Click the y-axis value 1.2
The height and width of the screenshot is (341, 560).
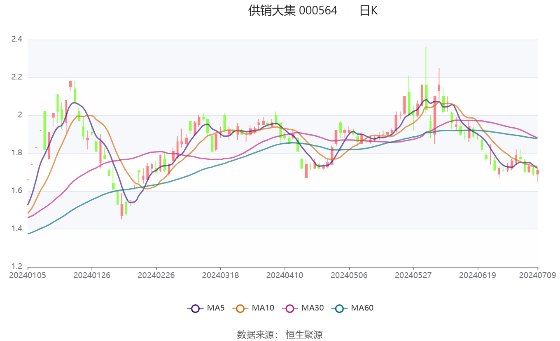pos(16,266)
